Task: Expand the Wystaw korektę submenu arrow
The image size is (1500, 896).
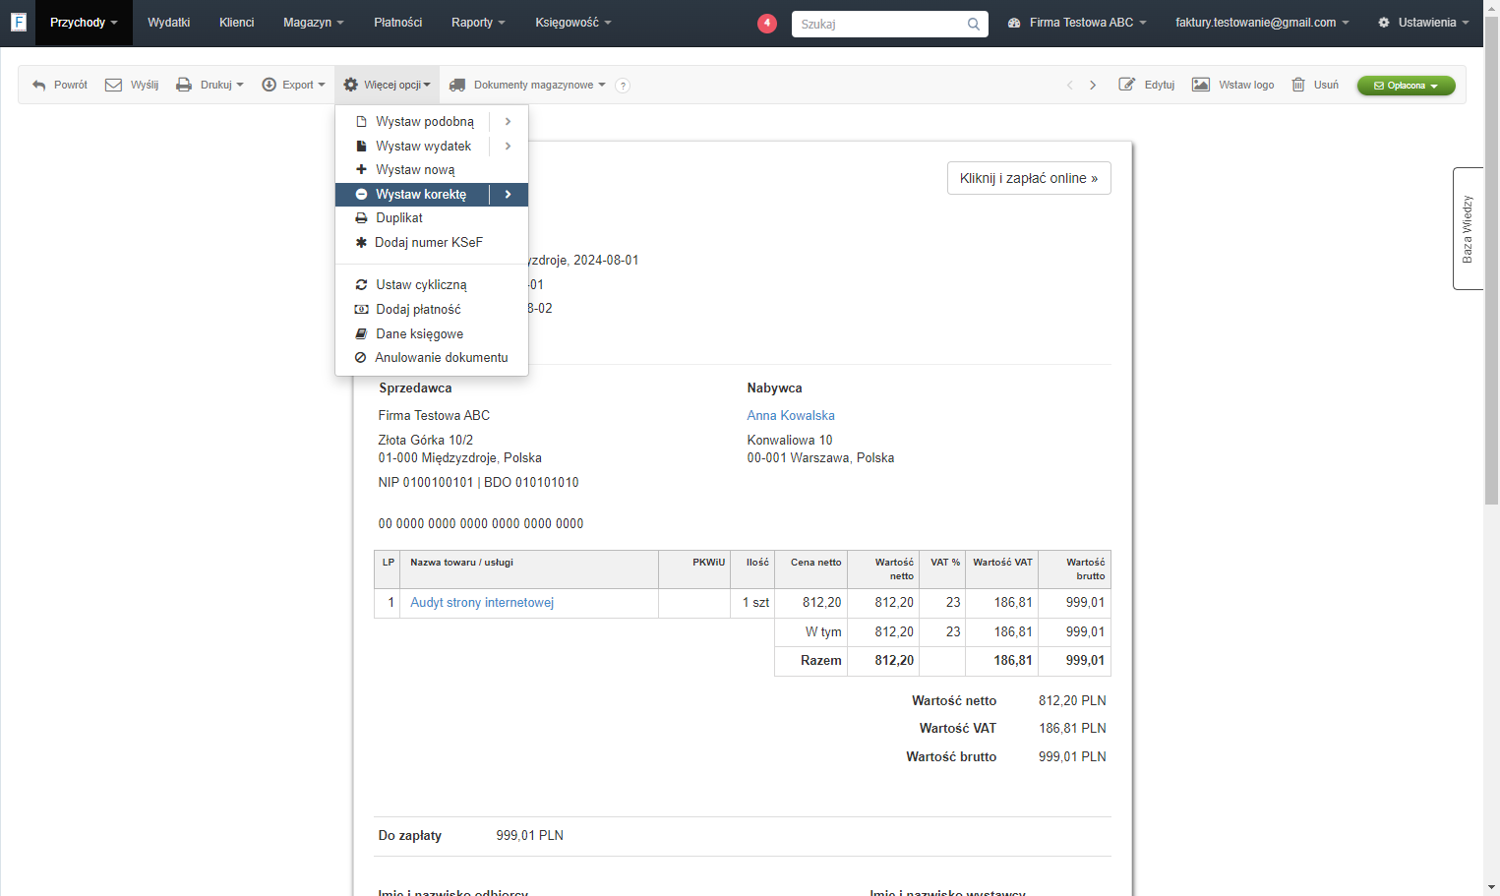Action: (x=508, y=194)
